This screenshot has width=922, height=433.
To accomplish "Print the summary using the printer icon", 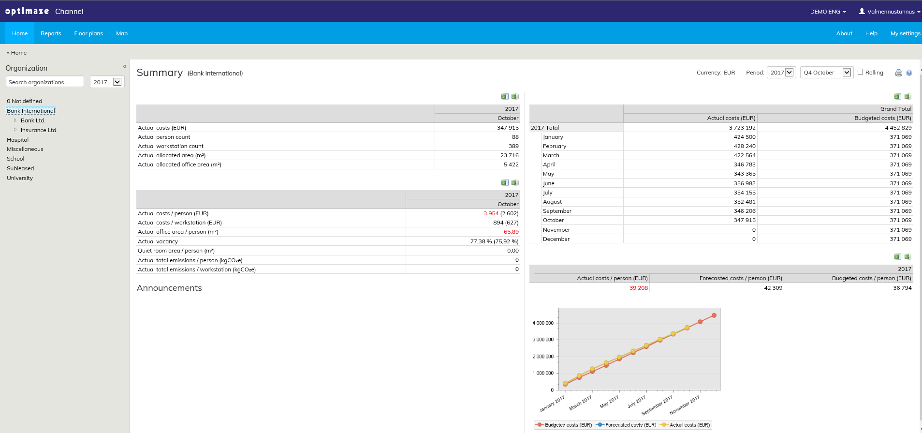I will point(898,73).
